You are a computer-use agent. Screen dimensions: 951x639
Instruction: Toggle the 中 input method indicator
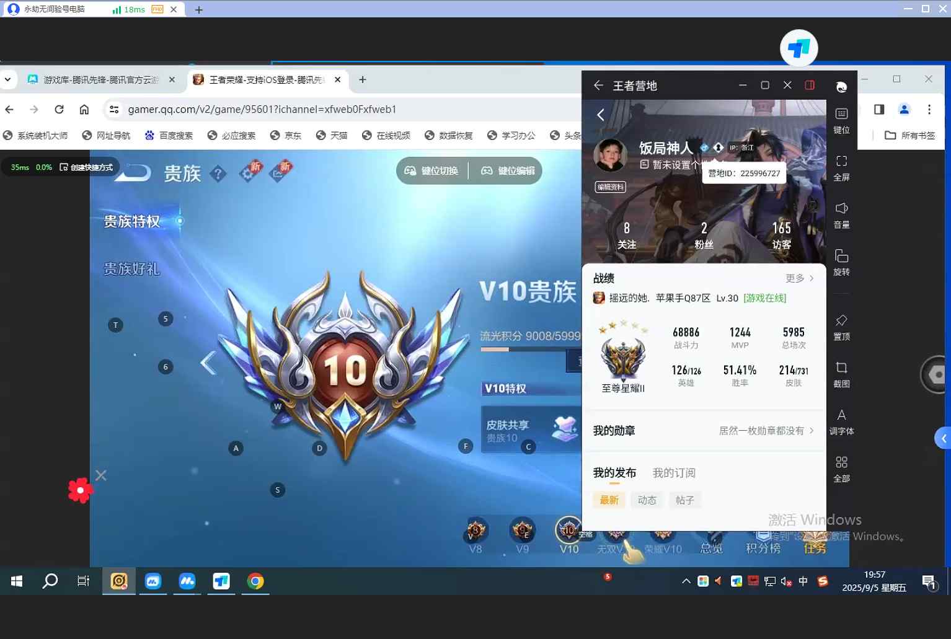coord(803,581)
